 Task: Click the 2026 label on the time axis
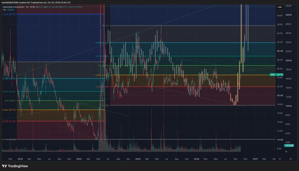[197, 159]
